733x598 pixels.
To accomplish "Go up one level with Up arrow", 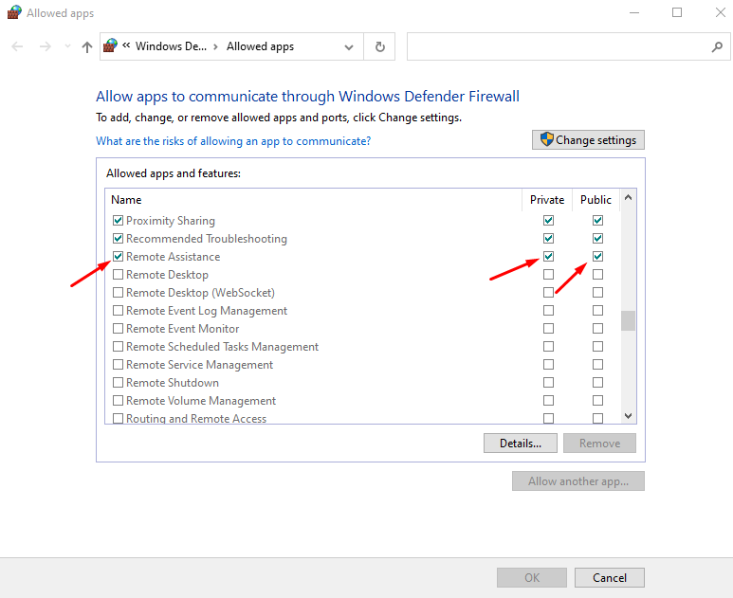I will (87, 46).
